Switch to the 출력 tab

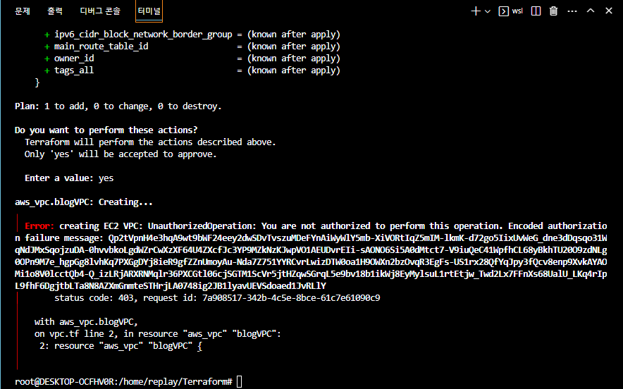tap(55, 11)
